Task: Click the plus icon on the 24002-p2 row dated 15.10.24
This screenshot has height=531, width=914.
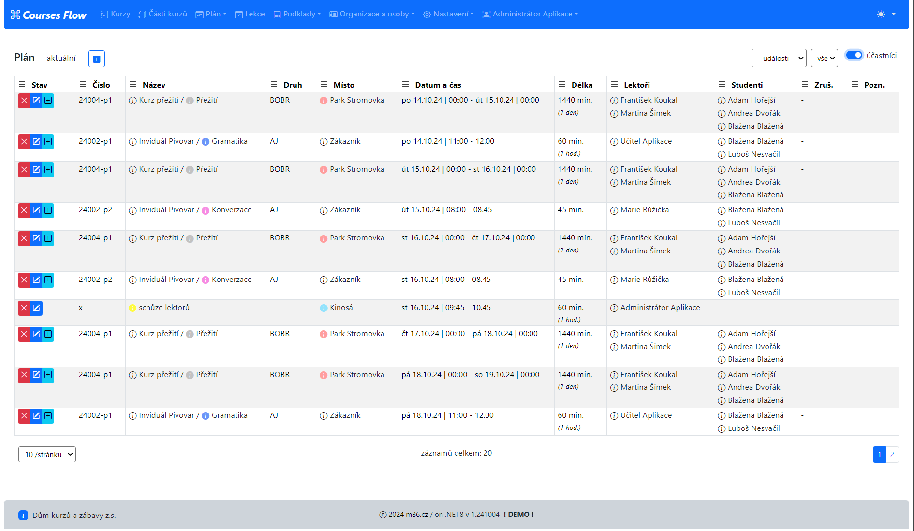Action: (48, 210)
